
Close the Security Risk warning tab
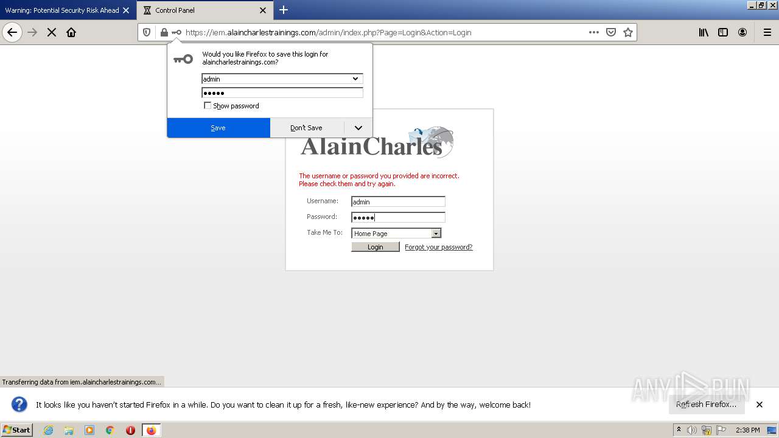tap(126, 10)
